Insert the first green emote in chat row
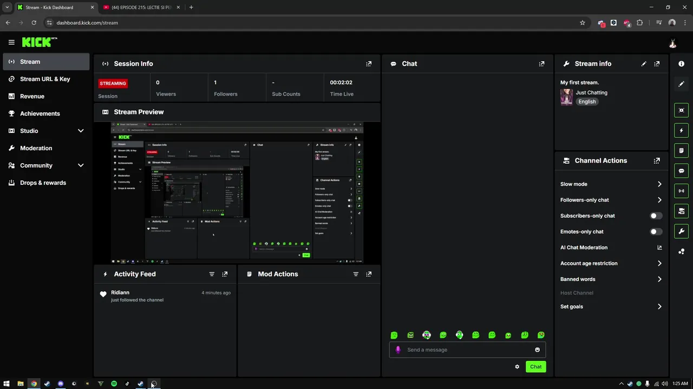 tap(394, 335)
